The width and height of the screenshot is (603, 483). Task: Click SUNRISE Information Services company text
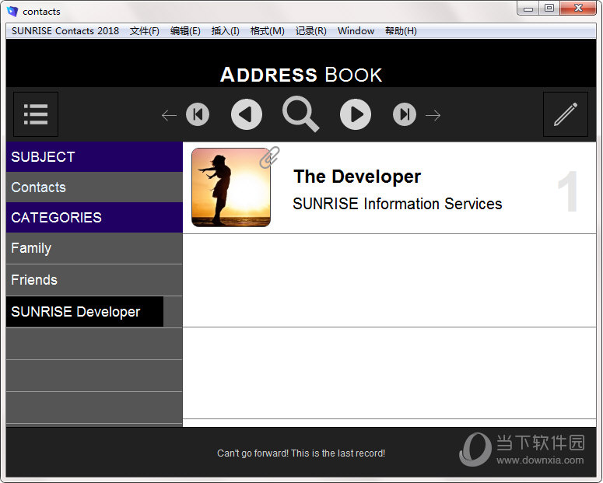(398, 204)
